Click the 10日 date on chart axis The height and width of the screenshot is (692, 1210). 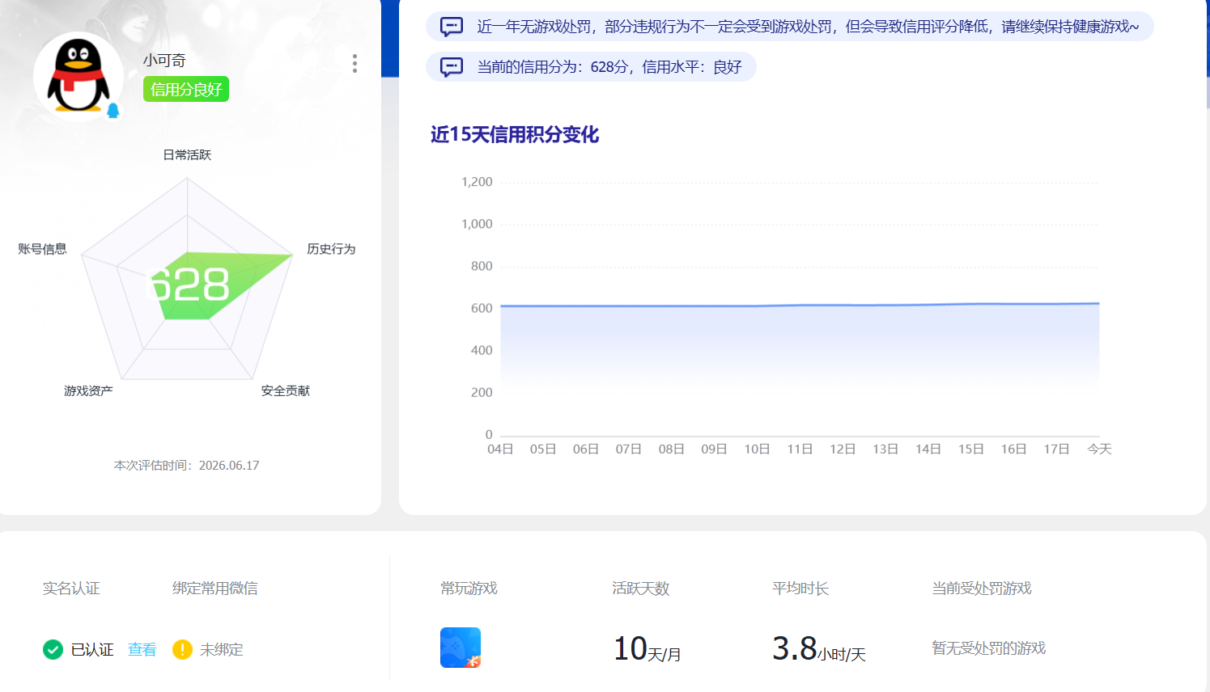coord(757,449)
